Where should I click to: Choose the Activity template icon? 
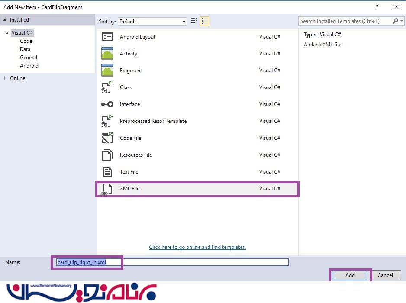coord(107,54)
